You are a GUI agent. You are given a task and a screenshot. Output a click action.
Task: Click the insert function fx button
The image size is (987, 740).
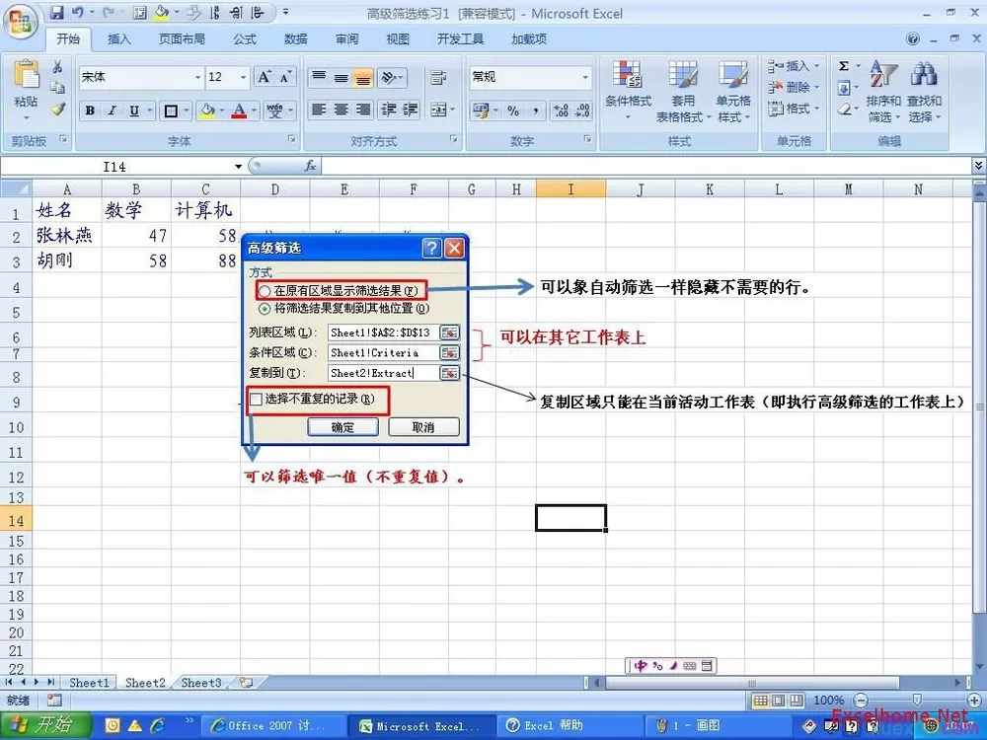(310, 166)
